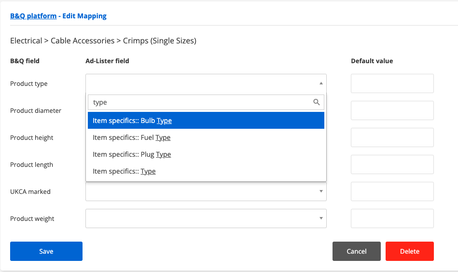Click the Product type select box
The image size is (458, 272).
[x=206, y=83]
